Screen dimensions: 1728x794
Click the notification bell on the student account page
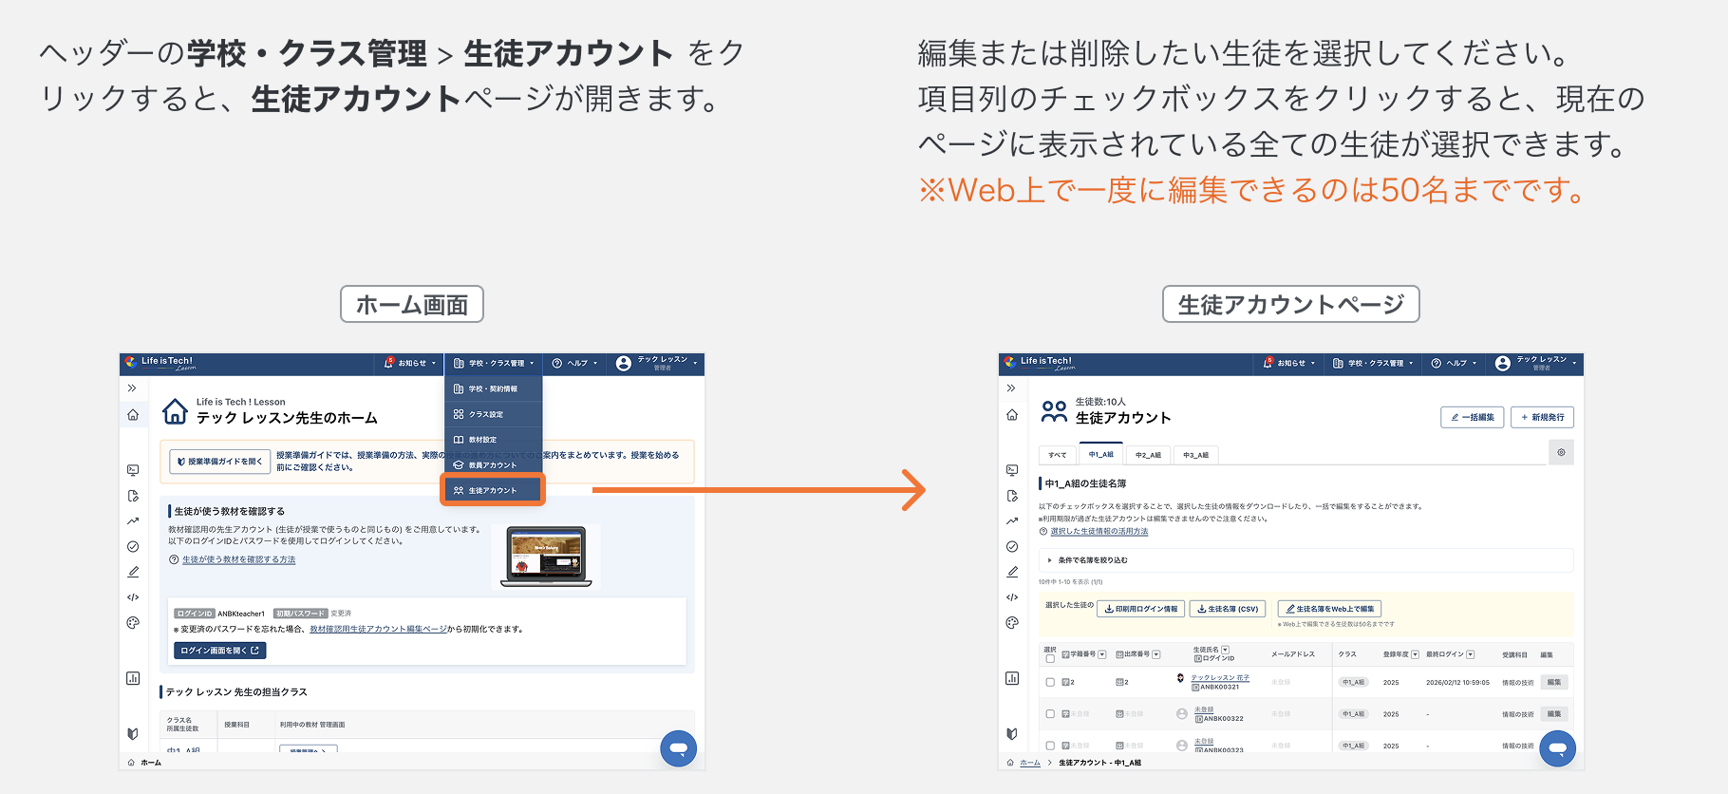tap(1269, 363)
